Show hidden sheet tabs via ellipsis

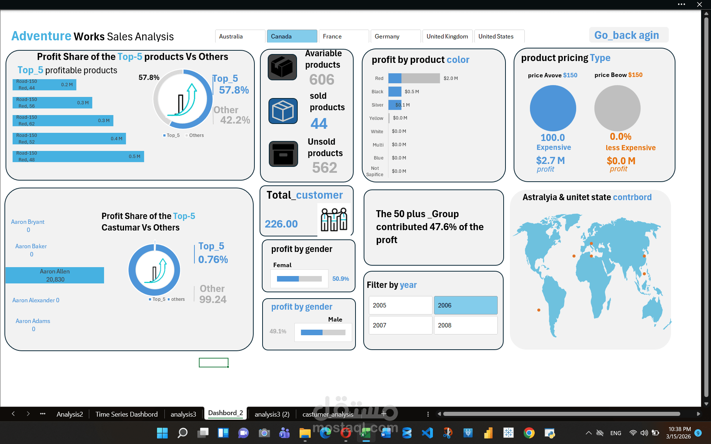(43, 414)
